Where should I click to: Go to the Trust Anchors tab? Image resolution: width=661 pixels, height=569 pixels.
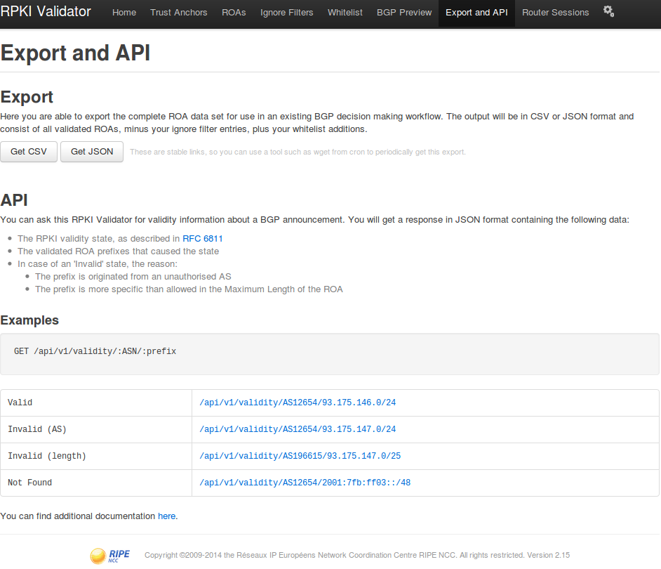179,13
